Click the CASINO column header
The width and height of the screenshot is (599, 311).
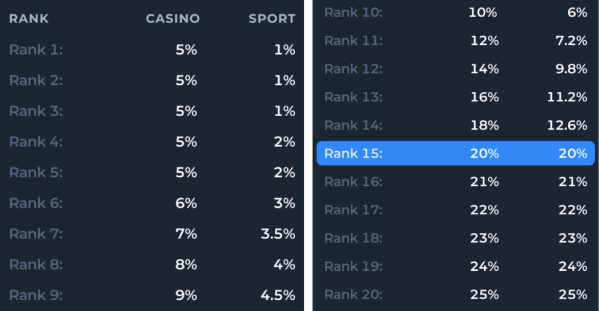(x=173, y=19)
